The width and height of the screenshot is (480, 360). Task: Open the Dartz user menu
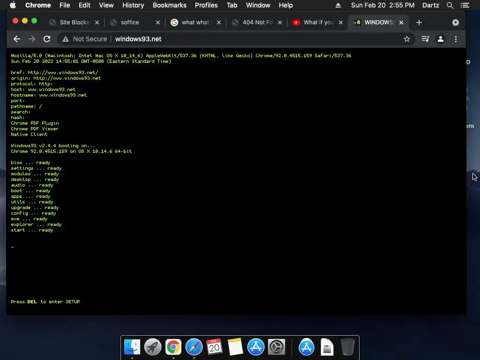click(x=431, y=5)
